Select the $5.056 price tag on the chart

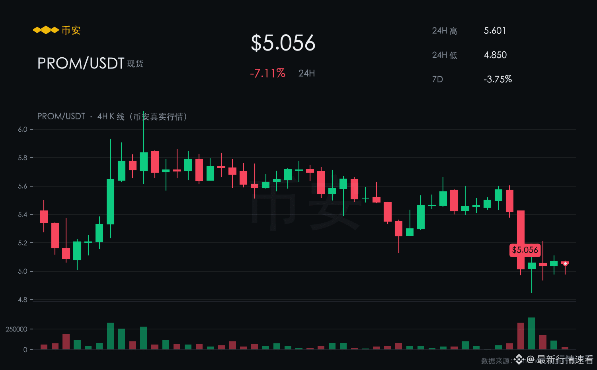click(525, 250)
